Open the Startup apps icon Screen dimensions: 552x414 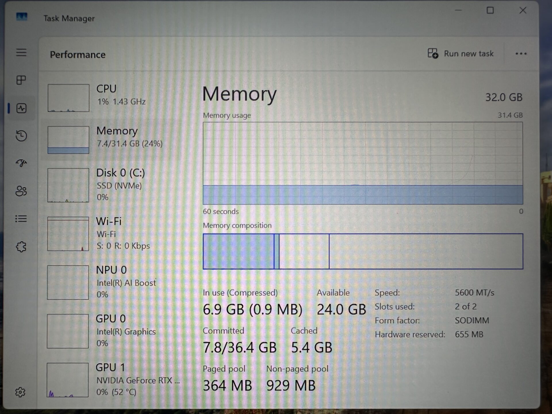pos(21,163)
